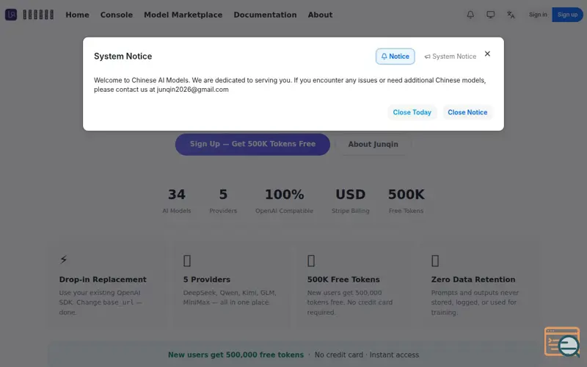Go to Home in navigation
The image size is (587, 367).
(x=78, y=15)
